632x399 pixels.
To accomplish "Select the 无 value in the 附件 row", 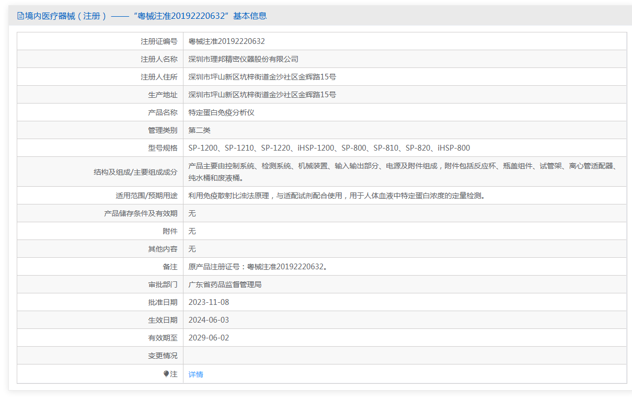I will 192,231.
